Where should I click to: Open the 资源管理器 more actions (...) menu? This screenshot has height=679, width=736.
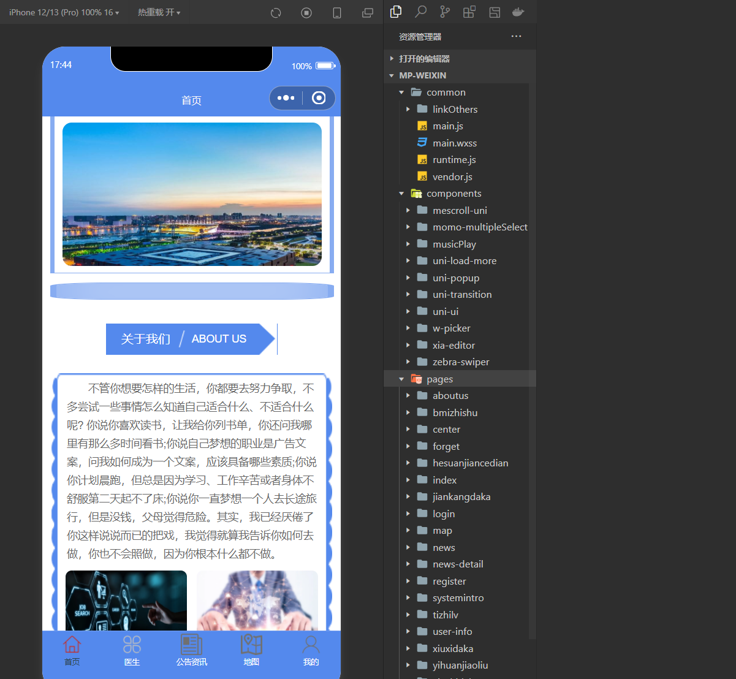pyautogui.click(x=516, y=37)
